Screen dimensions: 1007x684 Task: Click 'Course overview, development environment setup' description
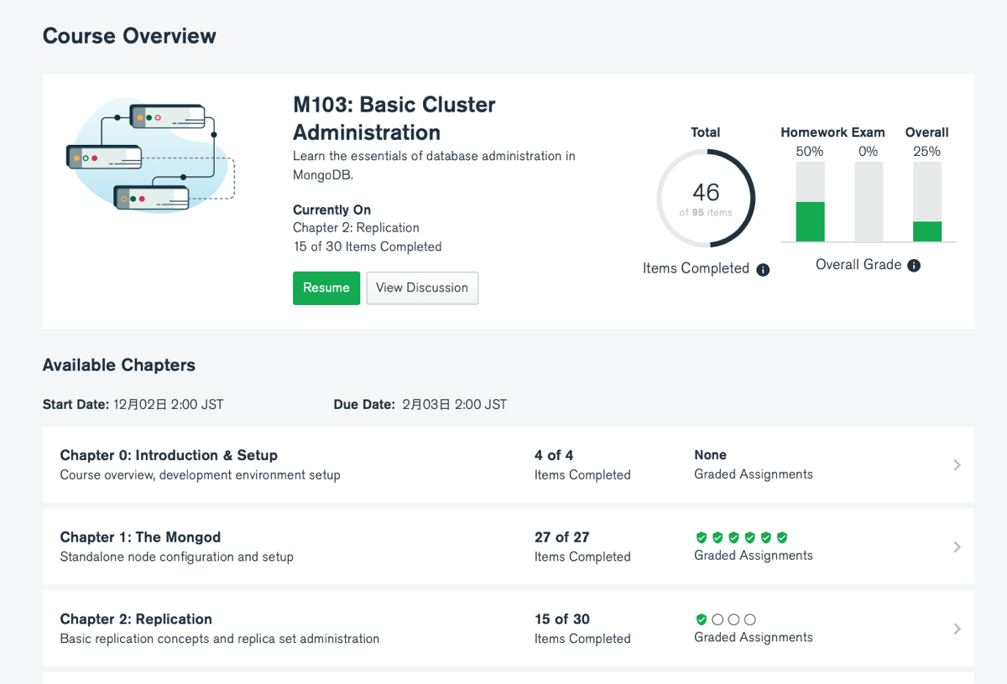201,475
